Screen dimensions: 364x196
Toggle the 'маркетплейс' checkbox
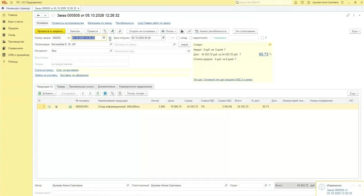190,38
